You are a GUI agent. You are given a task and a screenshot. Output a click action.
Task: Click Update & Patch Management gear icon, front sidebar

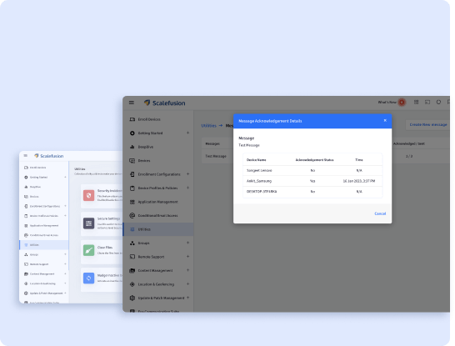[x=132, y=298]
